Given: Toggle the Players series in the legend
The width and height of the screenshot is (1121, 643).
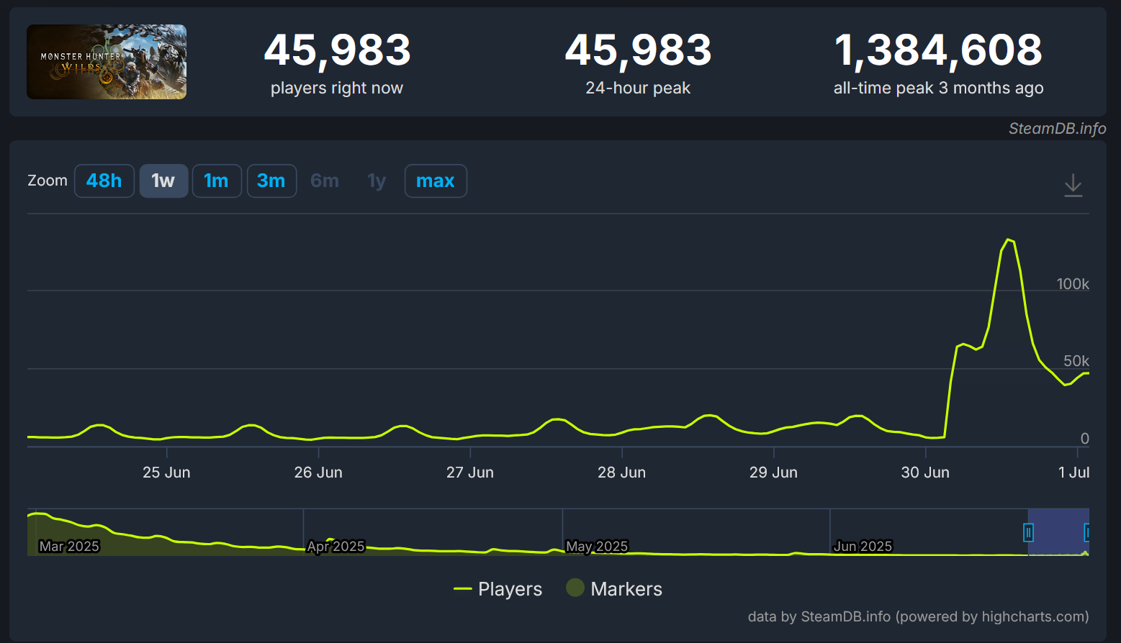Looking at the screenshot, I should [x=498, y=589].
